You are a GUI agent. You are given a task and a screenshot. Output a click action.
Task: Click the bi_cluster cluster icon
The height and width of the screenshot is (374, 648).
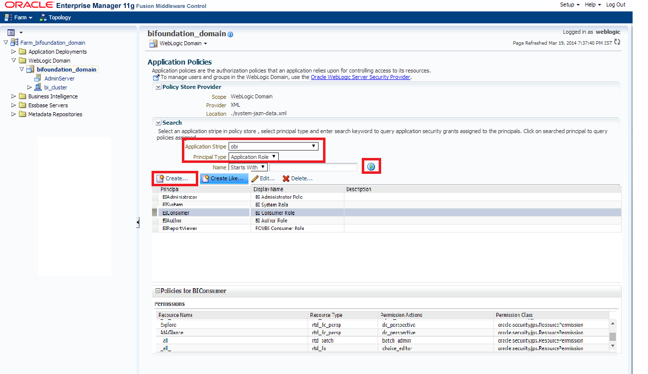pyautogui.click(x=38, y=87)
